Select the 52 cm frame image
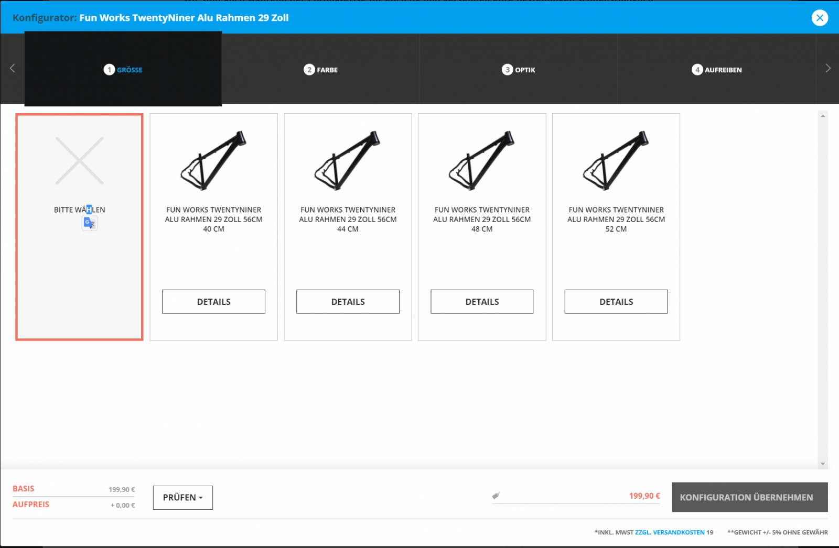 tap(616, 161)
